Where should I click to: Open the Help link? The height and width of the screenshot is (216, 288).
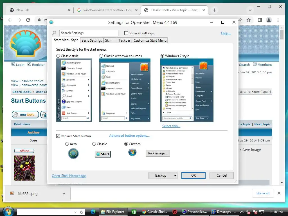[226, 33]
